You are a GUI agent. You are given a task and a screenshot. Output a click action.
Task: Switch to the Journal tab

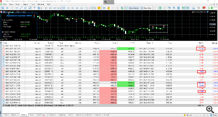tap(106, 115)
